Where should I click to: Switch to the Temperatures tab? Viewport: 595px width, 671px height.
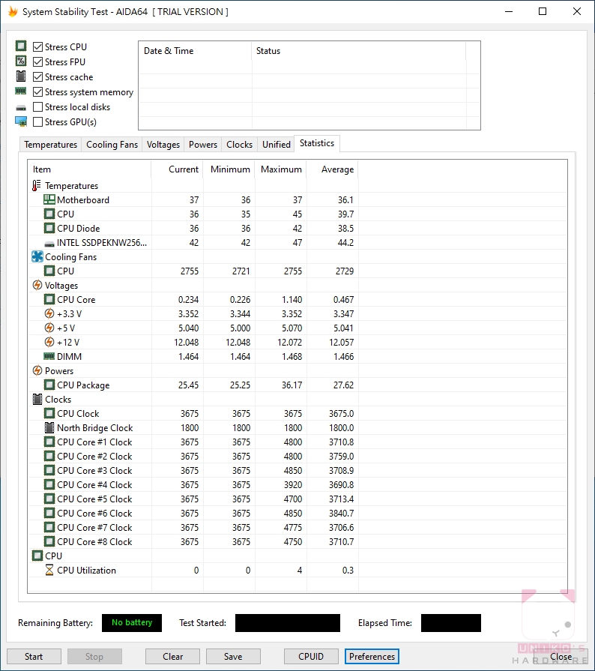[50, 145]
